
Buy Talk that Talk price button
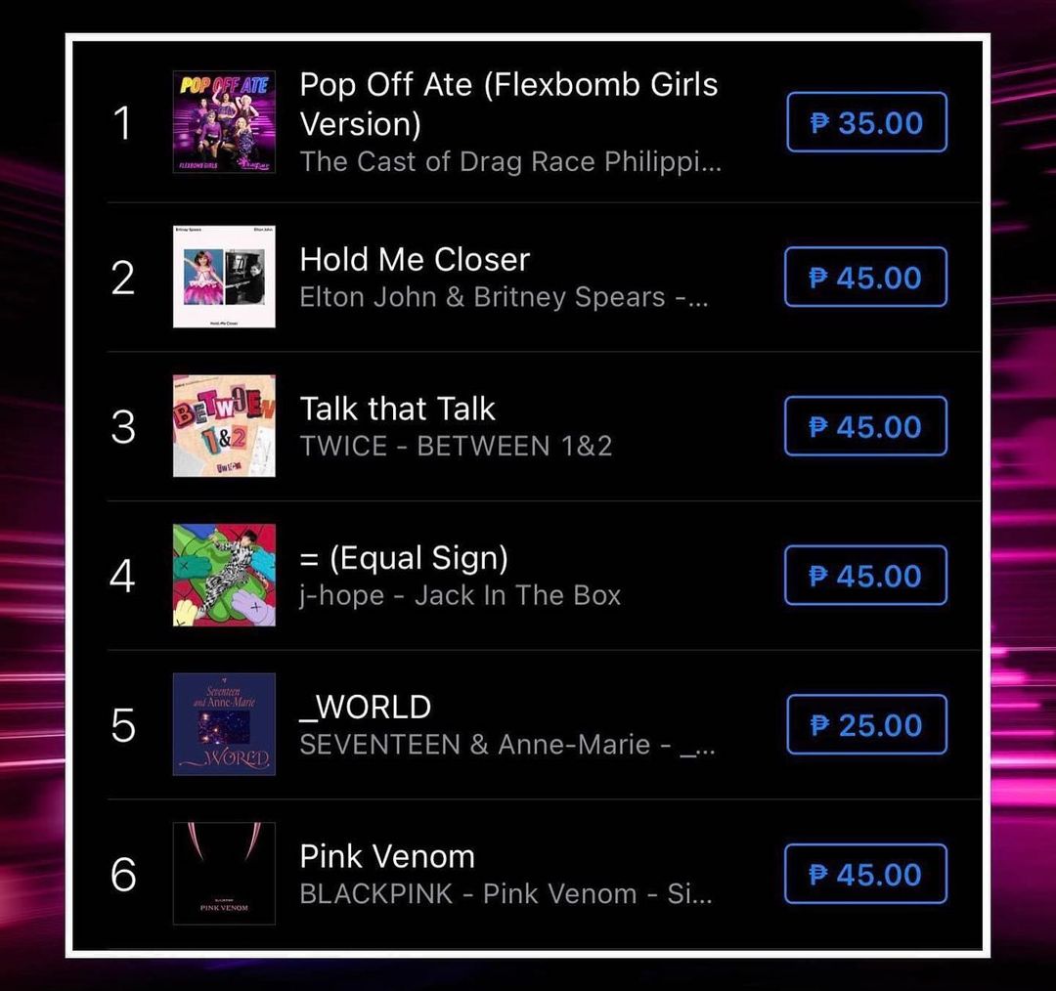pyautogui.click(x=865, y=426)
